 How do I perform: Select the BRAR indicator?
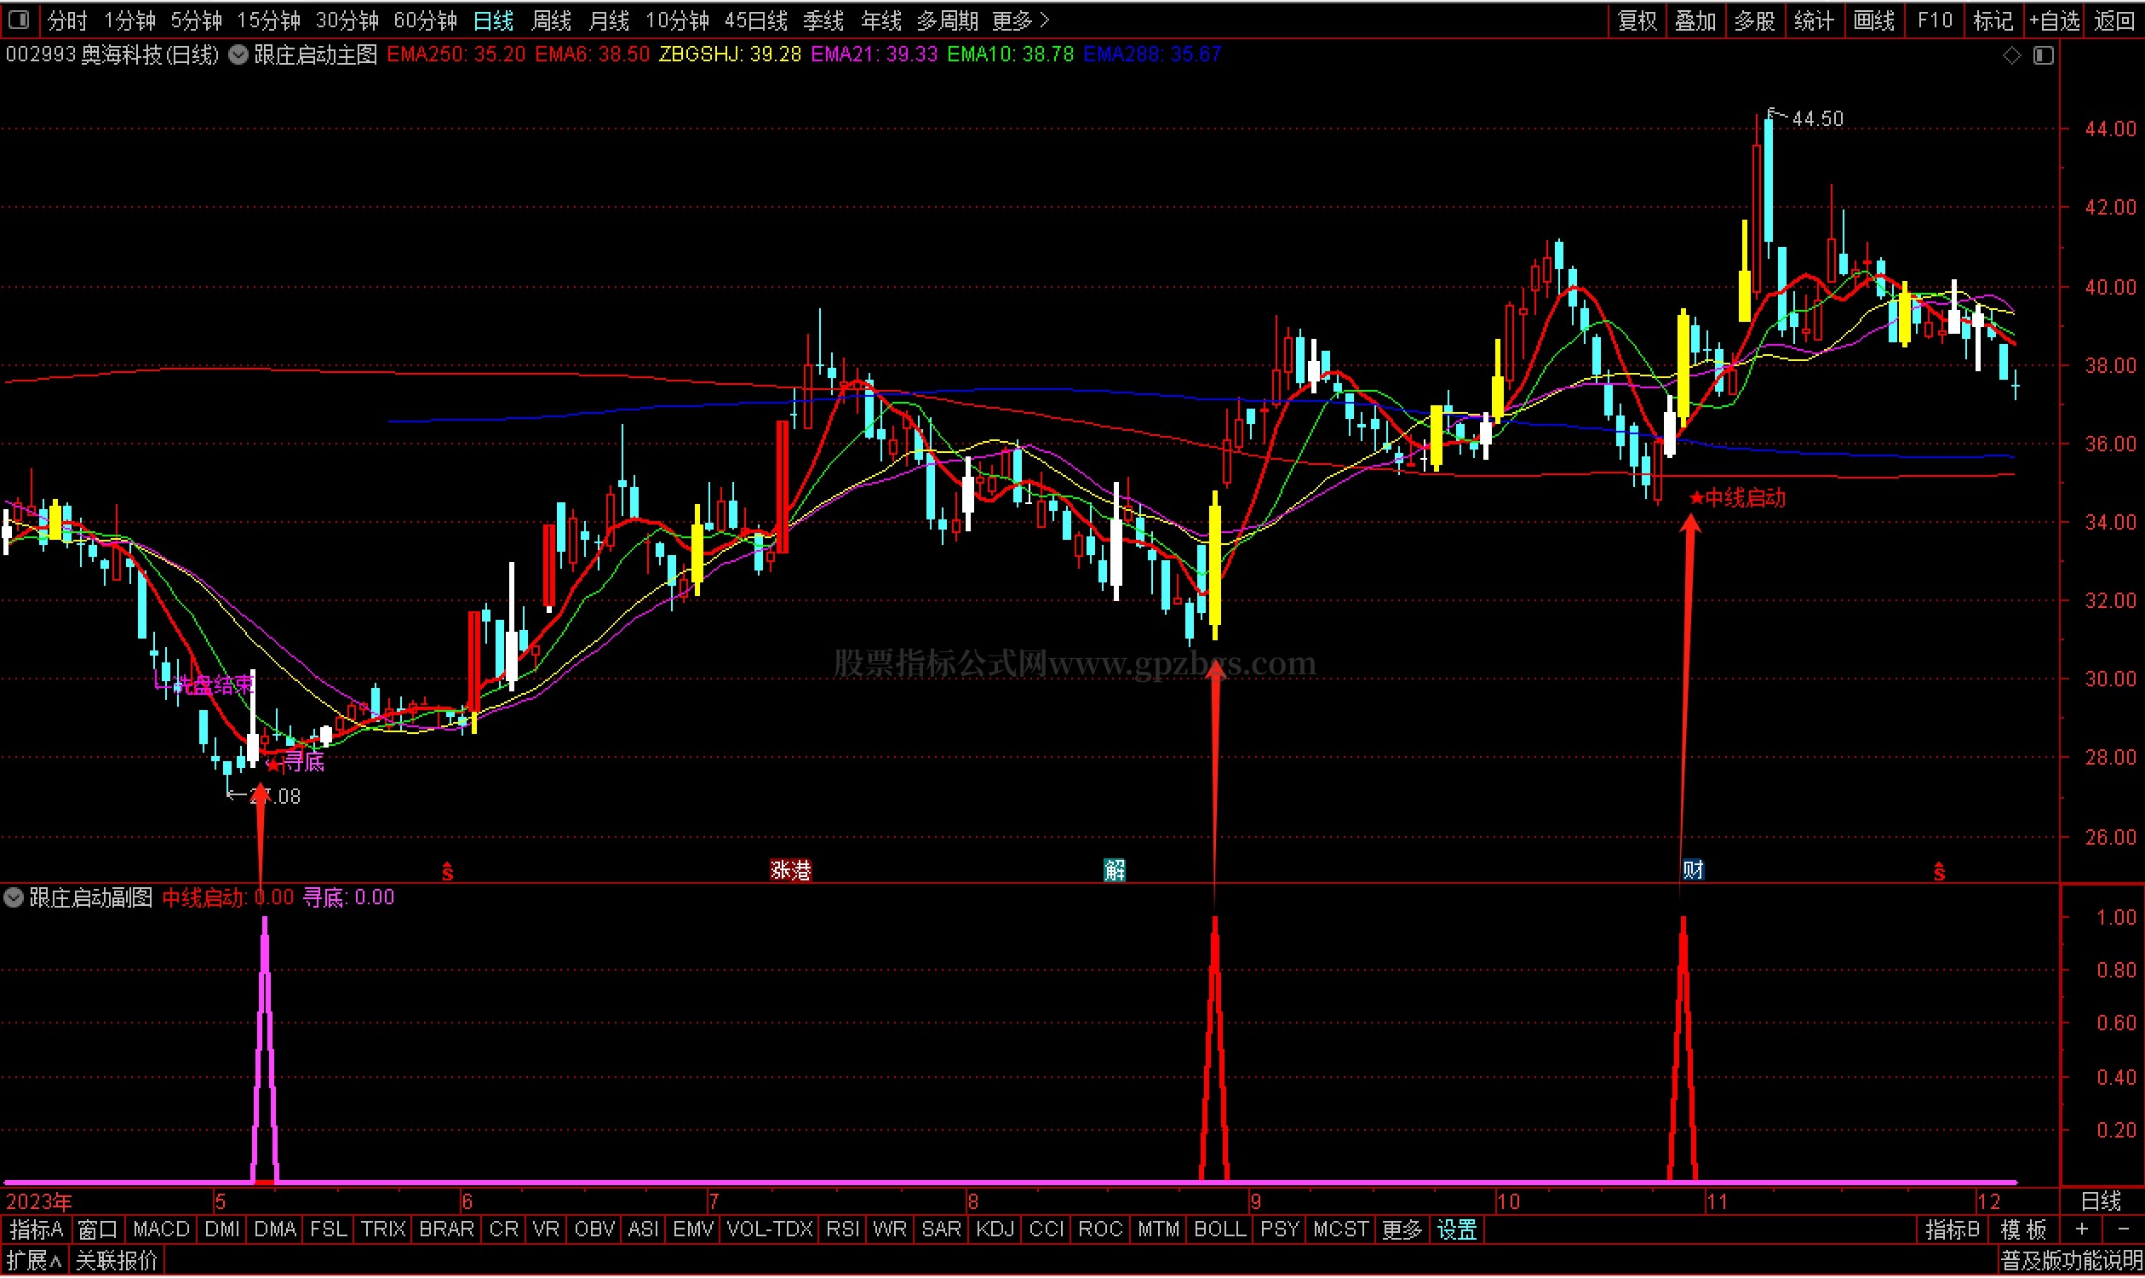[x=446, y=1230]
